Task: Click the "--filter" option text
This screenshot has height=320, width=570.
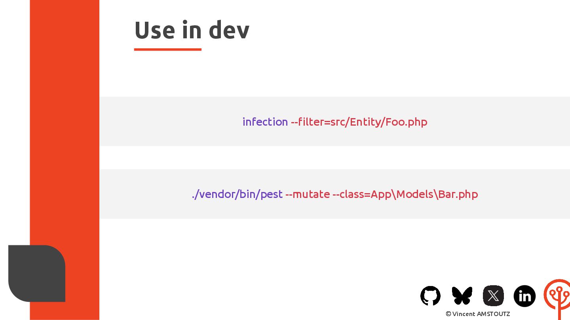Action: [x=307, y=122]
